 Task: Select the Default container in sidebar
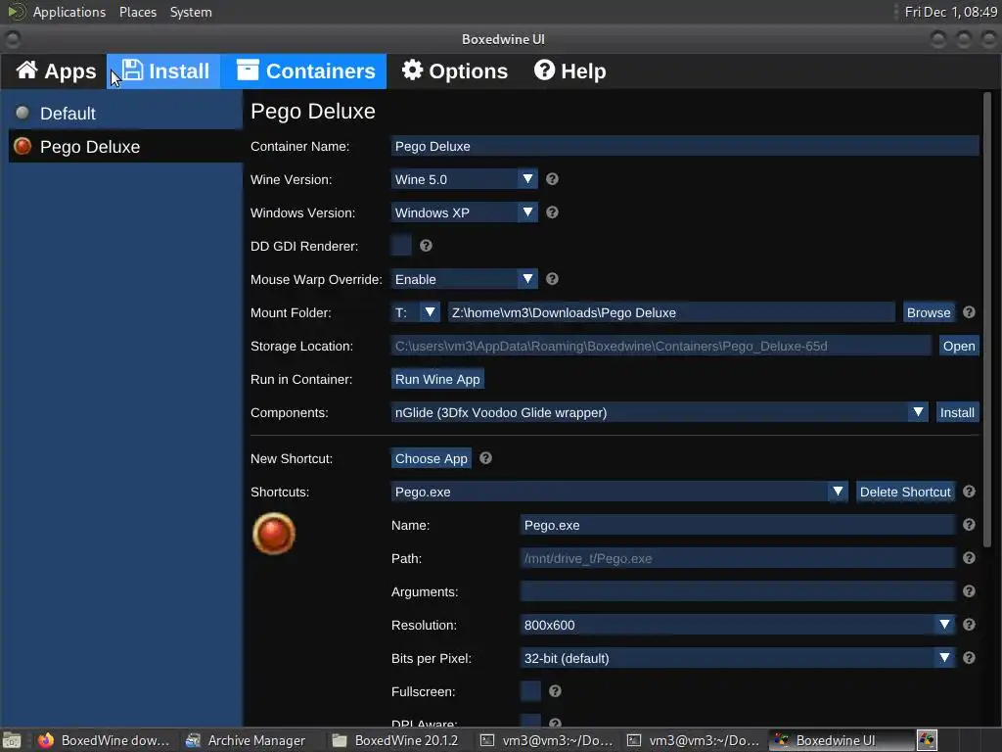(125, 114)
